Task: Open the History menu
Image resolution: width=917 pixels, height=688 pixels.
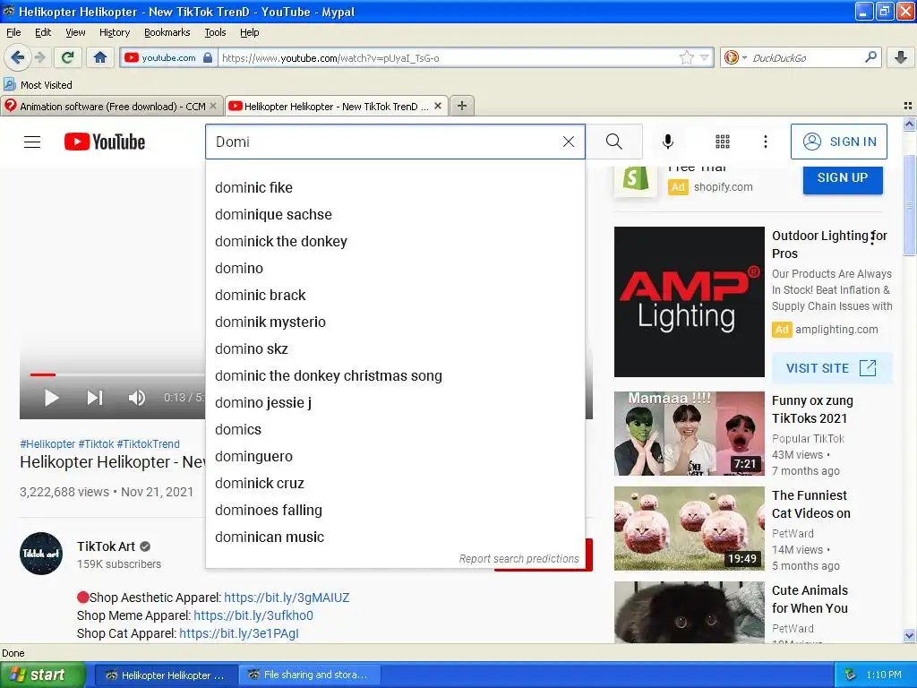Action: [x=115, y=32]
